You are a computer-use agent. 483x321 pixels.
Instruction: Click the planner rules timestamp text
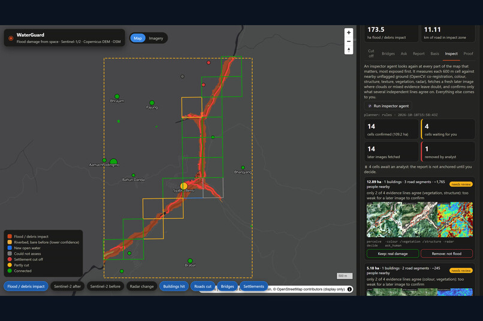[401, 115]
